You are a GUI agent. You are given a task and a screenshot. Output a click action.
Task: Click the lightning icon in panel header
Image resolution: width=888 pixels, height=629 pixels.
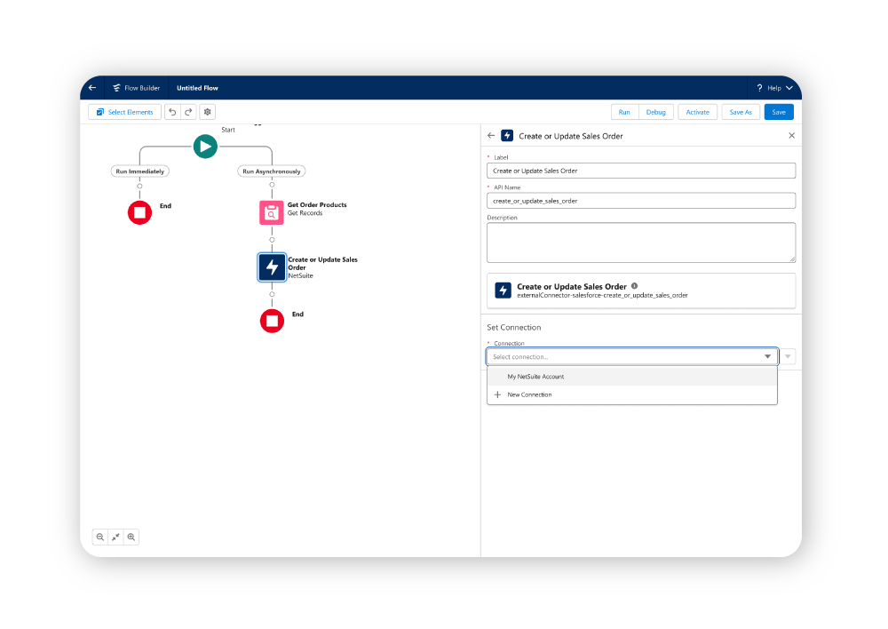point(507,135)
